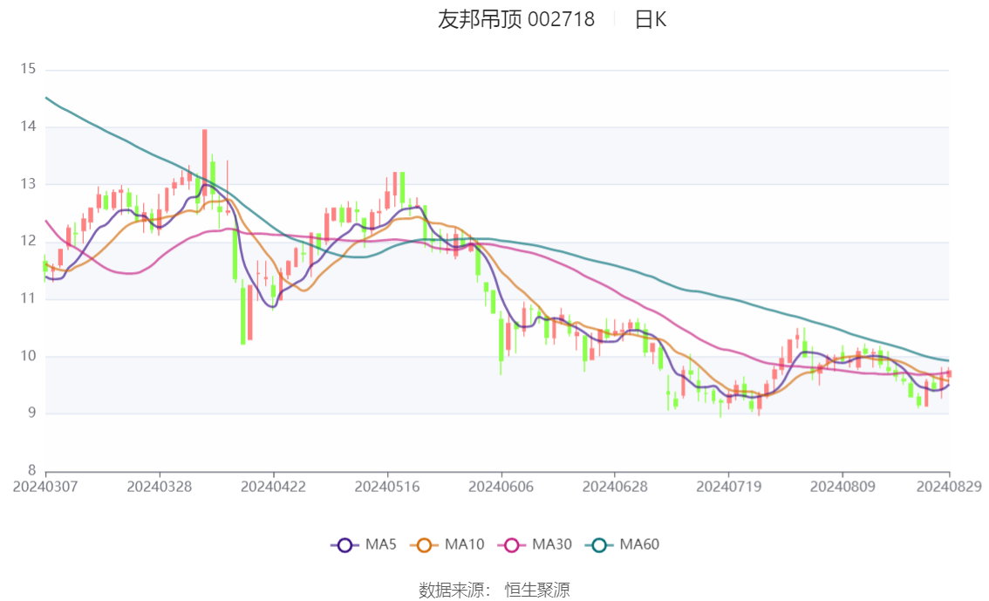Select the 20240422 date axis label
Image resolution: width=989 pixels, height=601 pixels.
273,487
